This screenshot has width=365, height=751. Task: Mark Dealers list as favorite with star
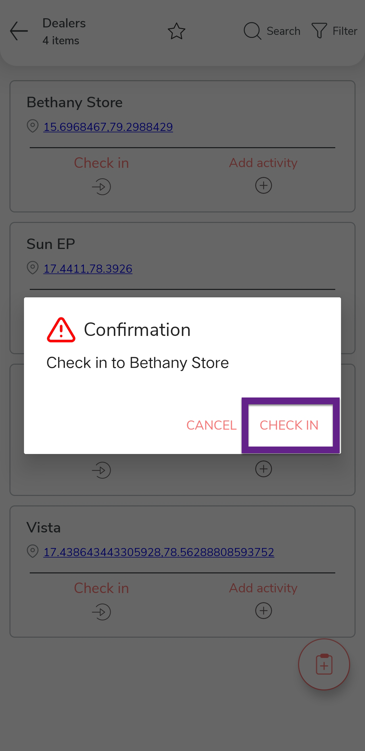pyautogui.click(x=176, y=31)
